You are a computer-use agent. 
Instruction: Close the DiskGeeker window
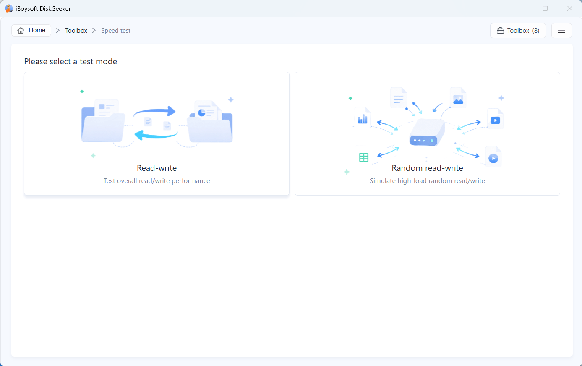pos(569,8)
